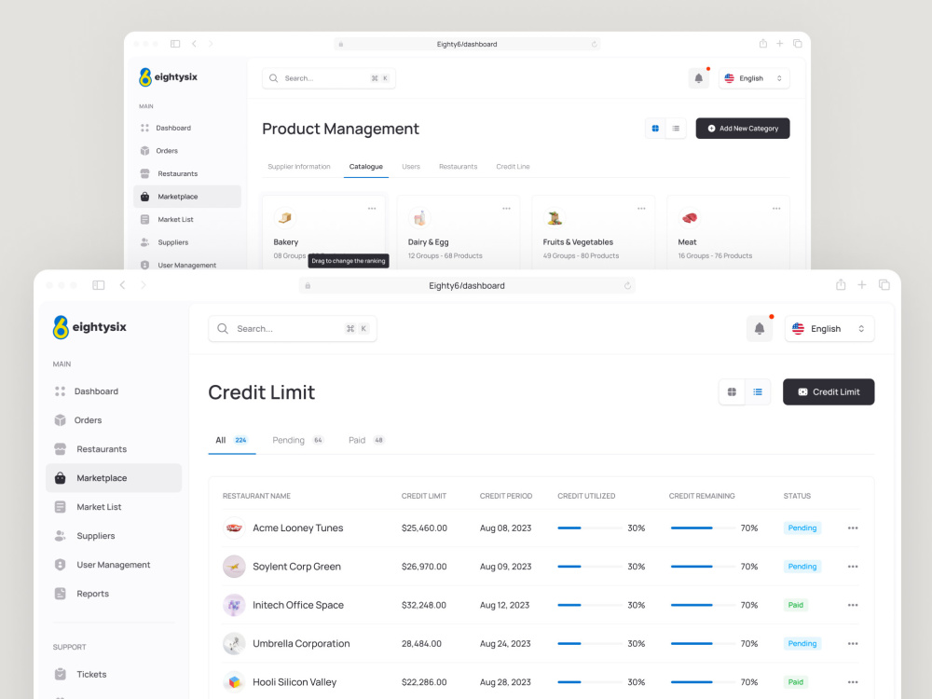Screen dimensions: 932x699
Task: Focus the search field in the back window
Action: [x=329, y=78]
